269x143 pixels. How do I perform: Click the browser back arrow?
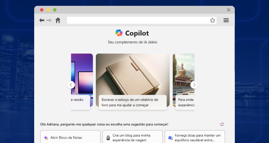click(x=42, y=20)
